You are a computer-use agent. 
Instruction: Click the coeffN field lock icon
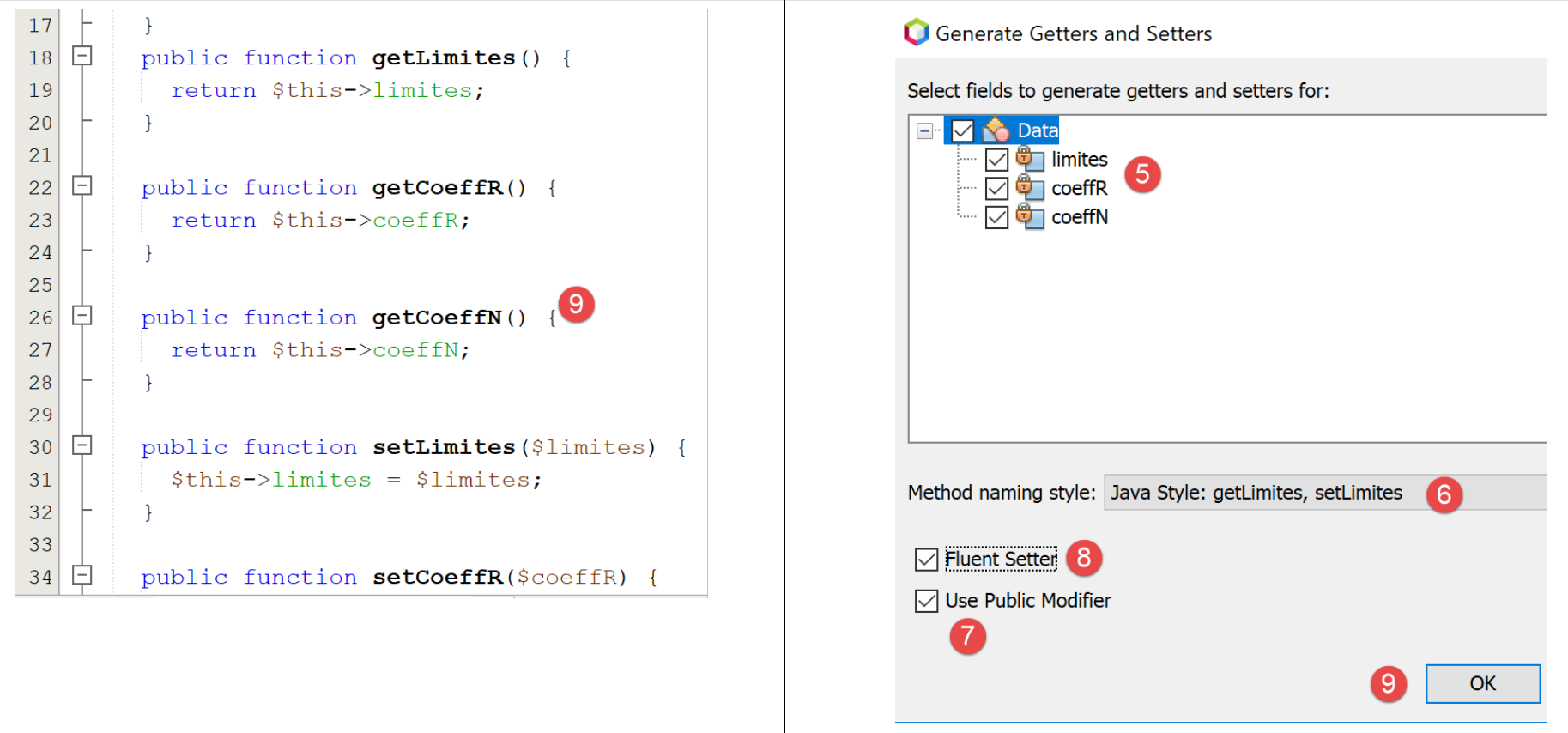coord(1029,217)
